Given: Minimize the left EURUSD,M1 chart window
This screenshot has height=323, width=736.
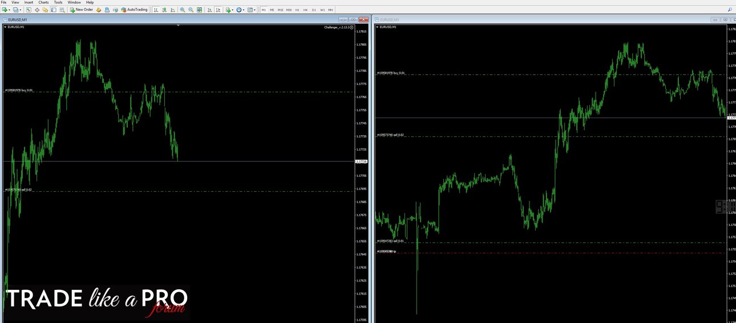Looking at the screenshot, I should (x=343, y=19).
